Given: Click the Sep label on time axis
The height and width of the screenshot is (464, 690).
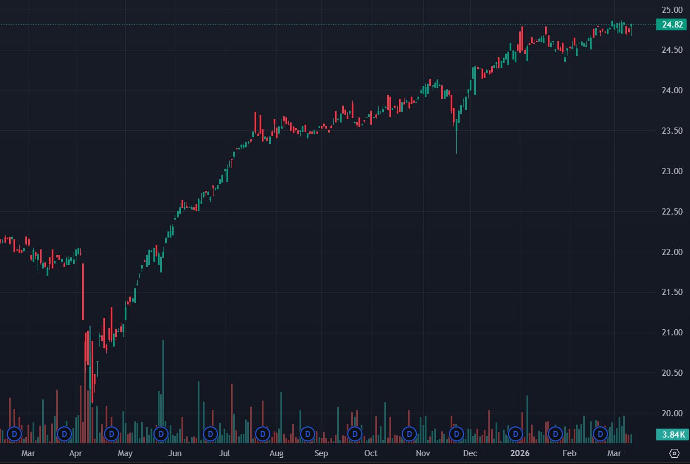Looking at the screenshot, I should click(321, 453).
